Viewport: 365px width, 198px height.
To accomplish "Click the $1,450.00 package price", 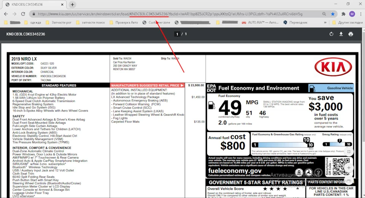I will pos(198,97).
